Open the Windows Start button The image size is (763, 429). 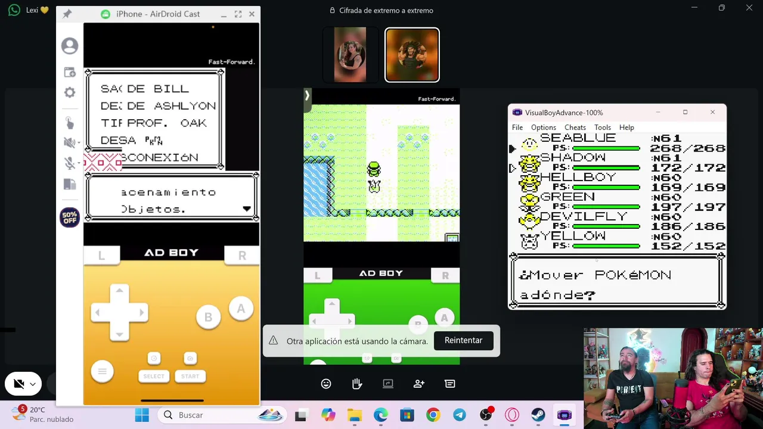pyautogui.click(x=142, y=415)
